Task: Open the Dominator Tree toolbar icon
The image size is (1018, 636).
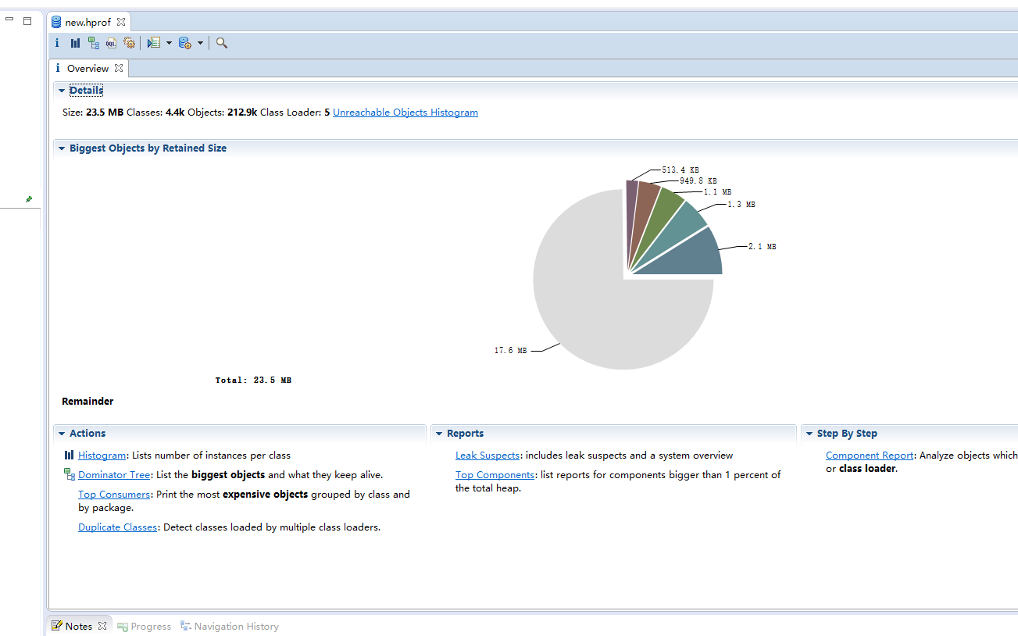Action: (x=93, y=43)
